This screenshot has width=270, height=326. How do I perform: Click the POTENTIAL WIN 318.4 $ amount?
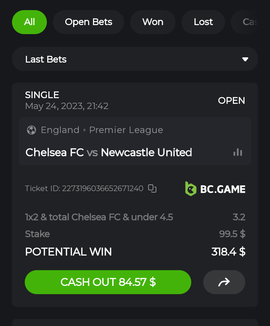(x=228, y=252)
